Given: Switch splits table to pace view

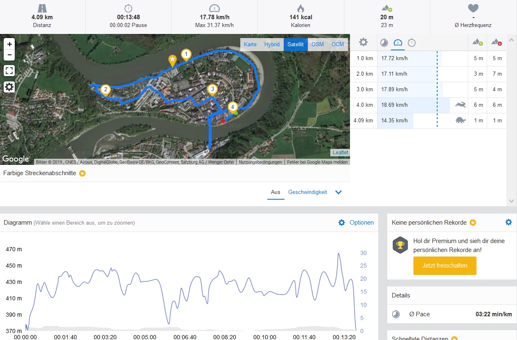Looking at the screenshot, I should tap(384, 43).
